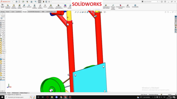Screen dimensions: 177x99
Task: Switch to SOLIDWORKS Eklentileri tab
Action: pos(34,12)
